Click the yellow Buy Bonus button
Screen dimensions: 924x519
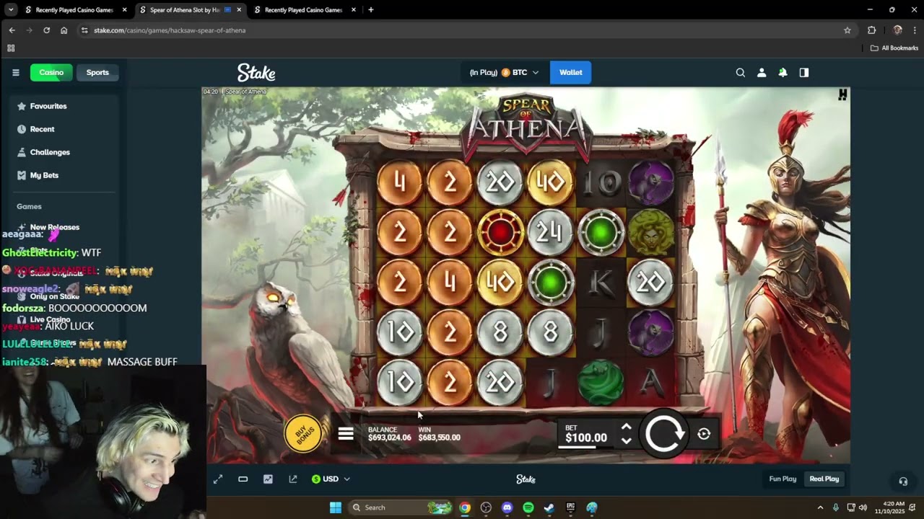(x=303, y=434)
